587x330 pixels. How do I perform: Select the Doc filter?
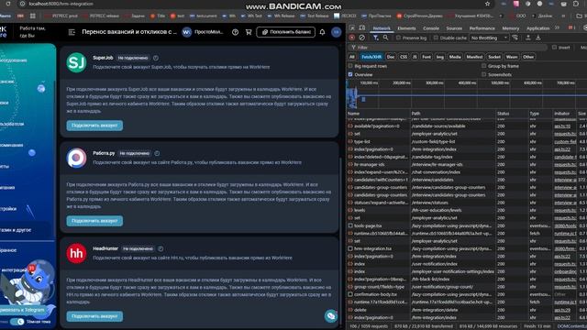391,57
